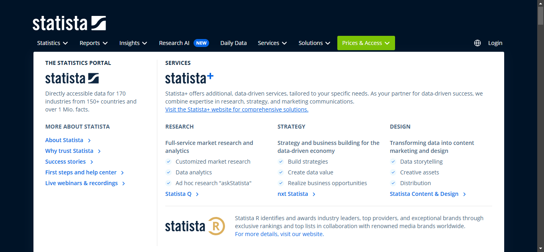Viewport: 544px width, 252px height.
Task: Click the checkmark icon beside Data analytics
Action: [168, 172]
